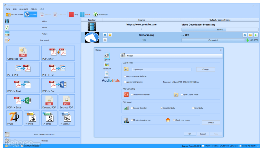Choose the PDF -> Doc converter
This screenshot has height=151, width=263.
(58, 85)
